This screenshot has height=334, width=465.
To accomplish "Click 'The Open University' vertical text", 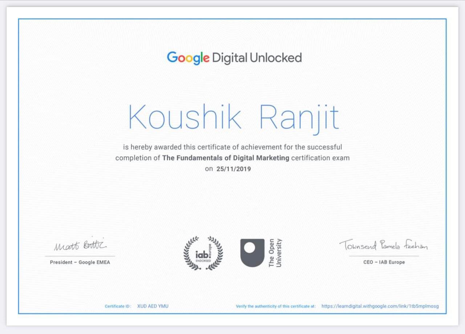I will point(275,253).
